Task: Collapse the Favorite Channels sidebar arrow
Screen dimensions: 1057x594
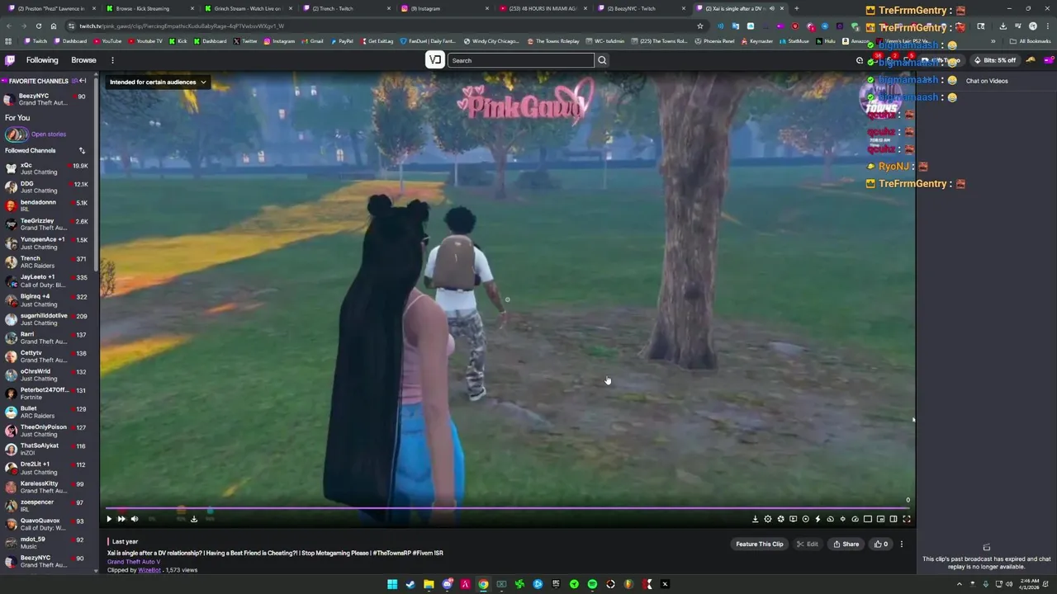Action: (83, 81)
